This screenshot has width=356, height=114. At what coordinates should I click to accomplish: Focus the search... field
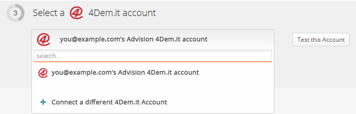(x=153, y=56)
